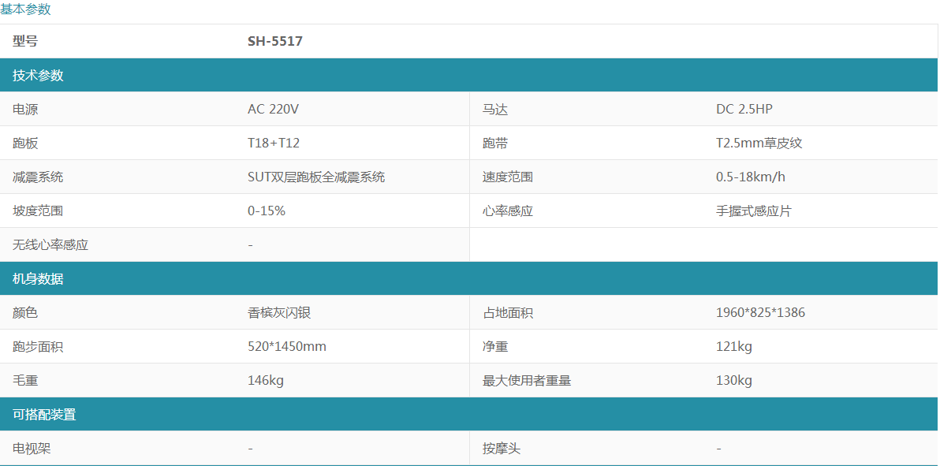Click the 无线心率感应 label

click(x=50, y=245)
